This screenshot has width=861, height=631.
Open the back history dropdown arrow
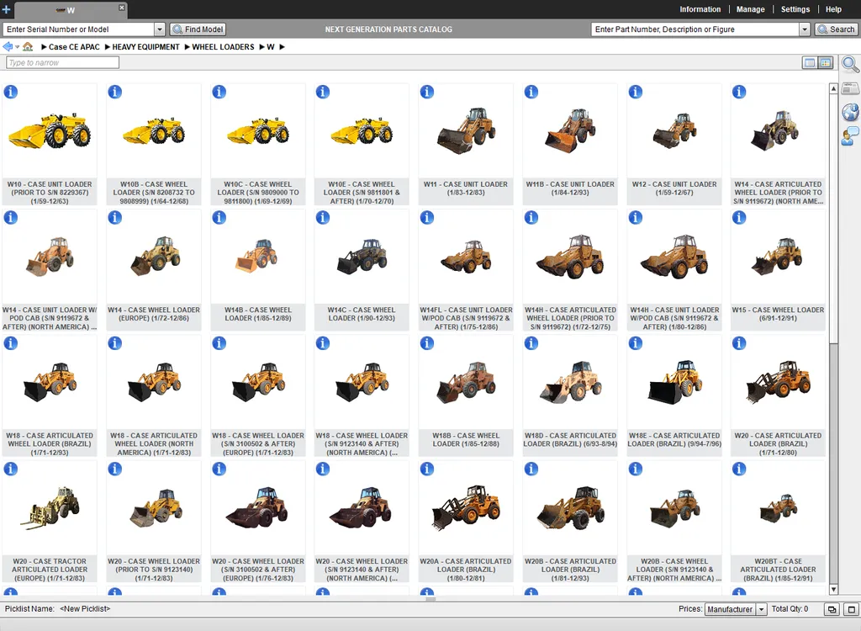coord(17,47)
